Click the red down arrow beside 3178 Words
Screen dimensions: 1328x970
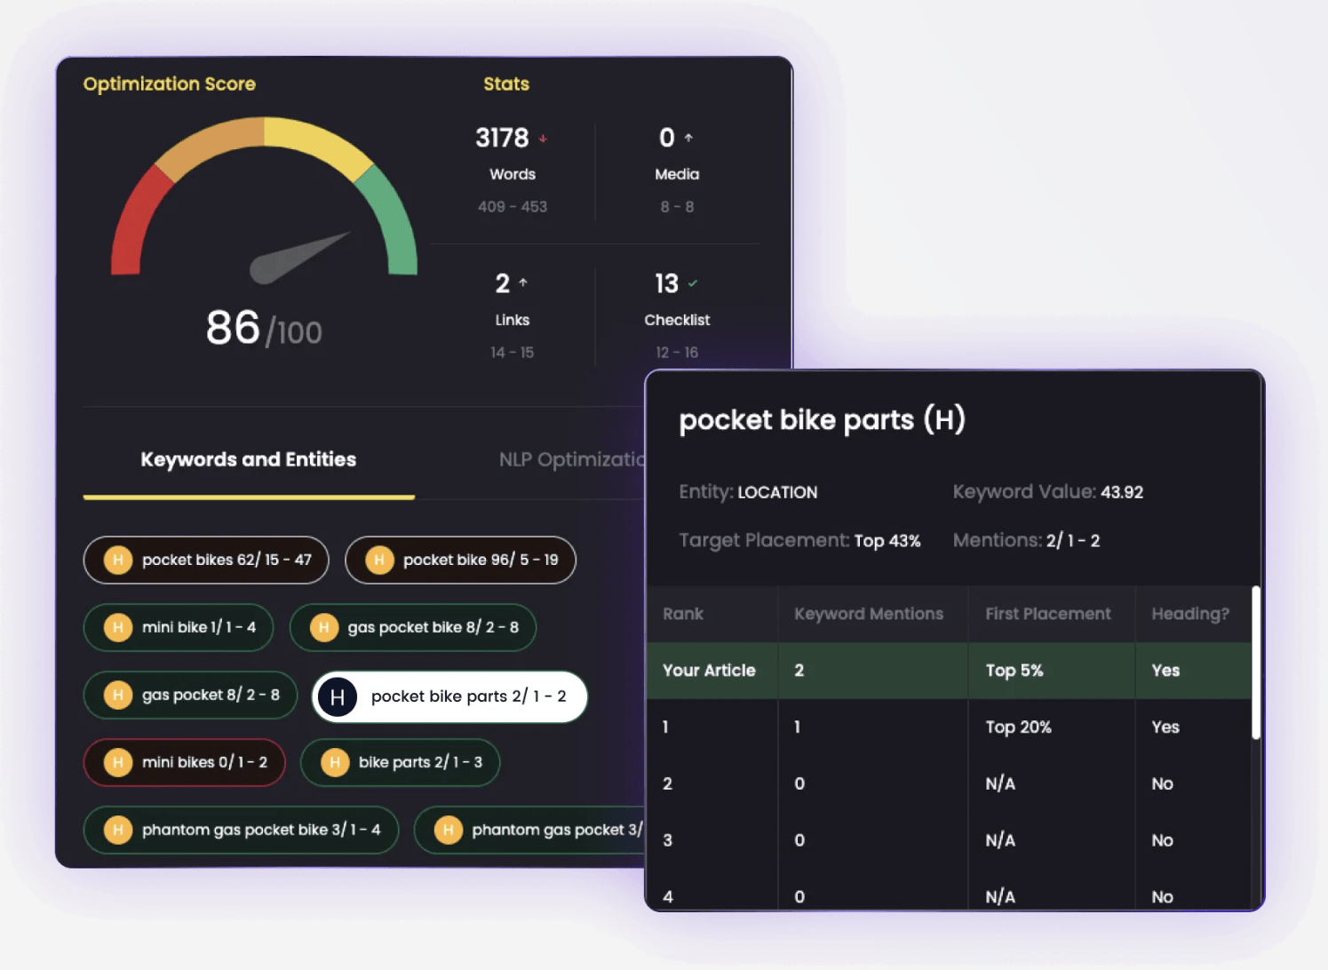[x=543, y=139]
